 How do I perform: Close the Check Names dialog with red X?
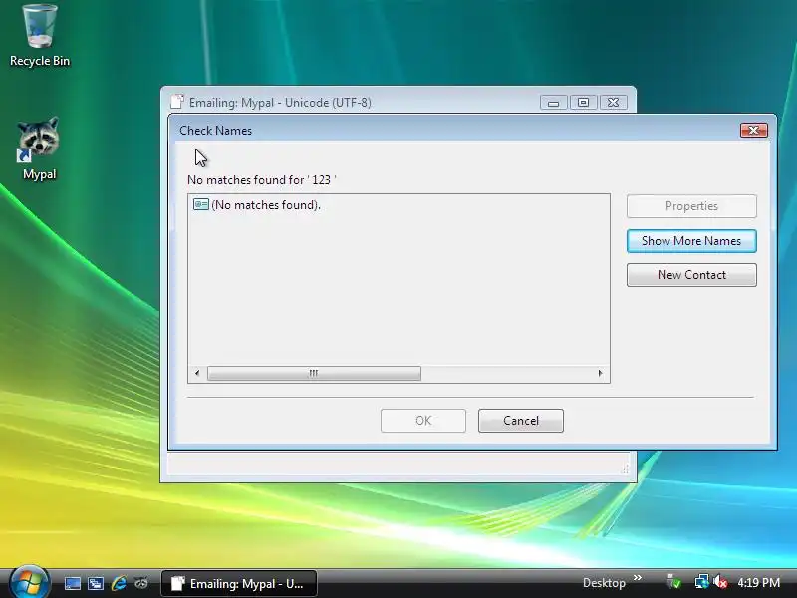pos(754,131)
